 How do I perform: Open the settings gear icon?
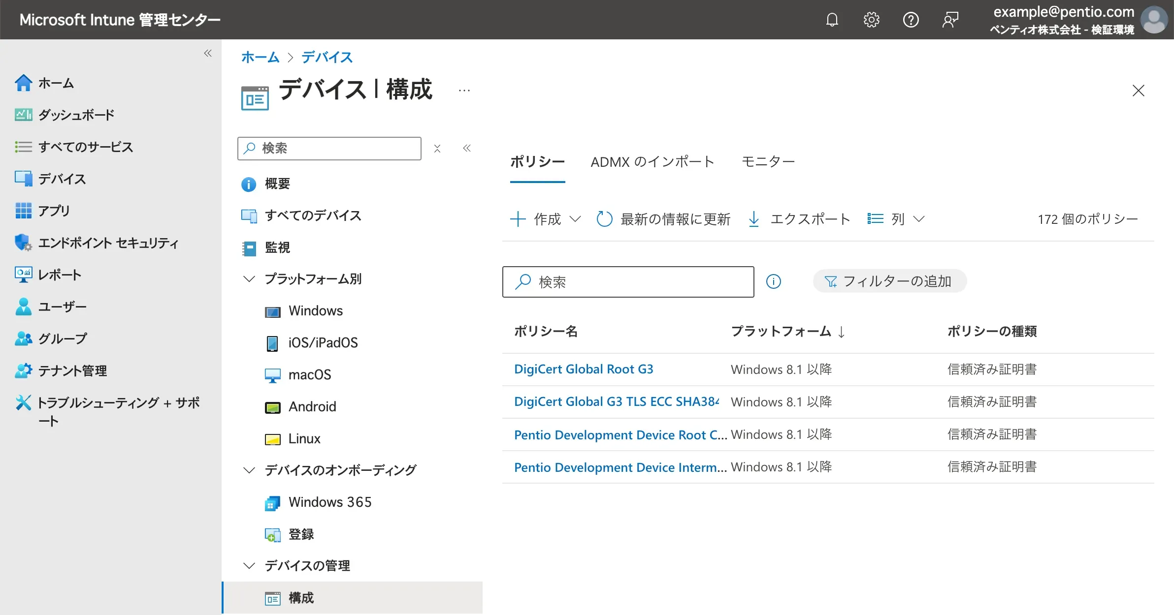coord(871,20)
